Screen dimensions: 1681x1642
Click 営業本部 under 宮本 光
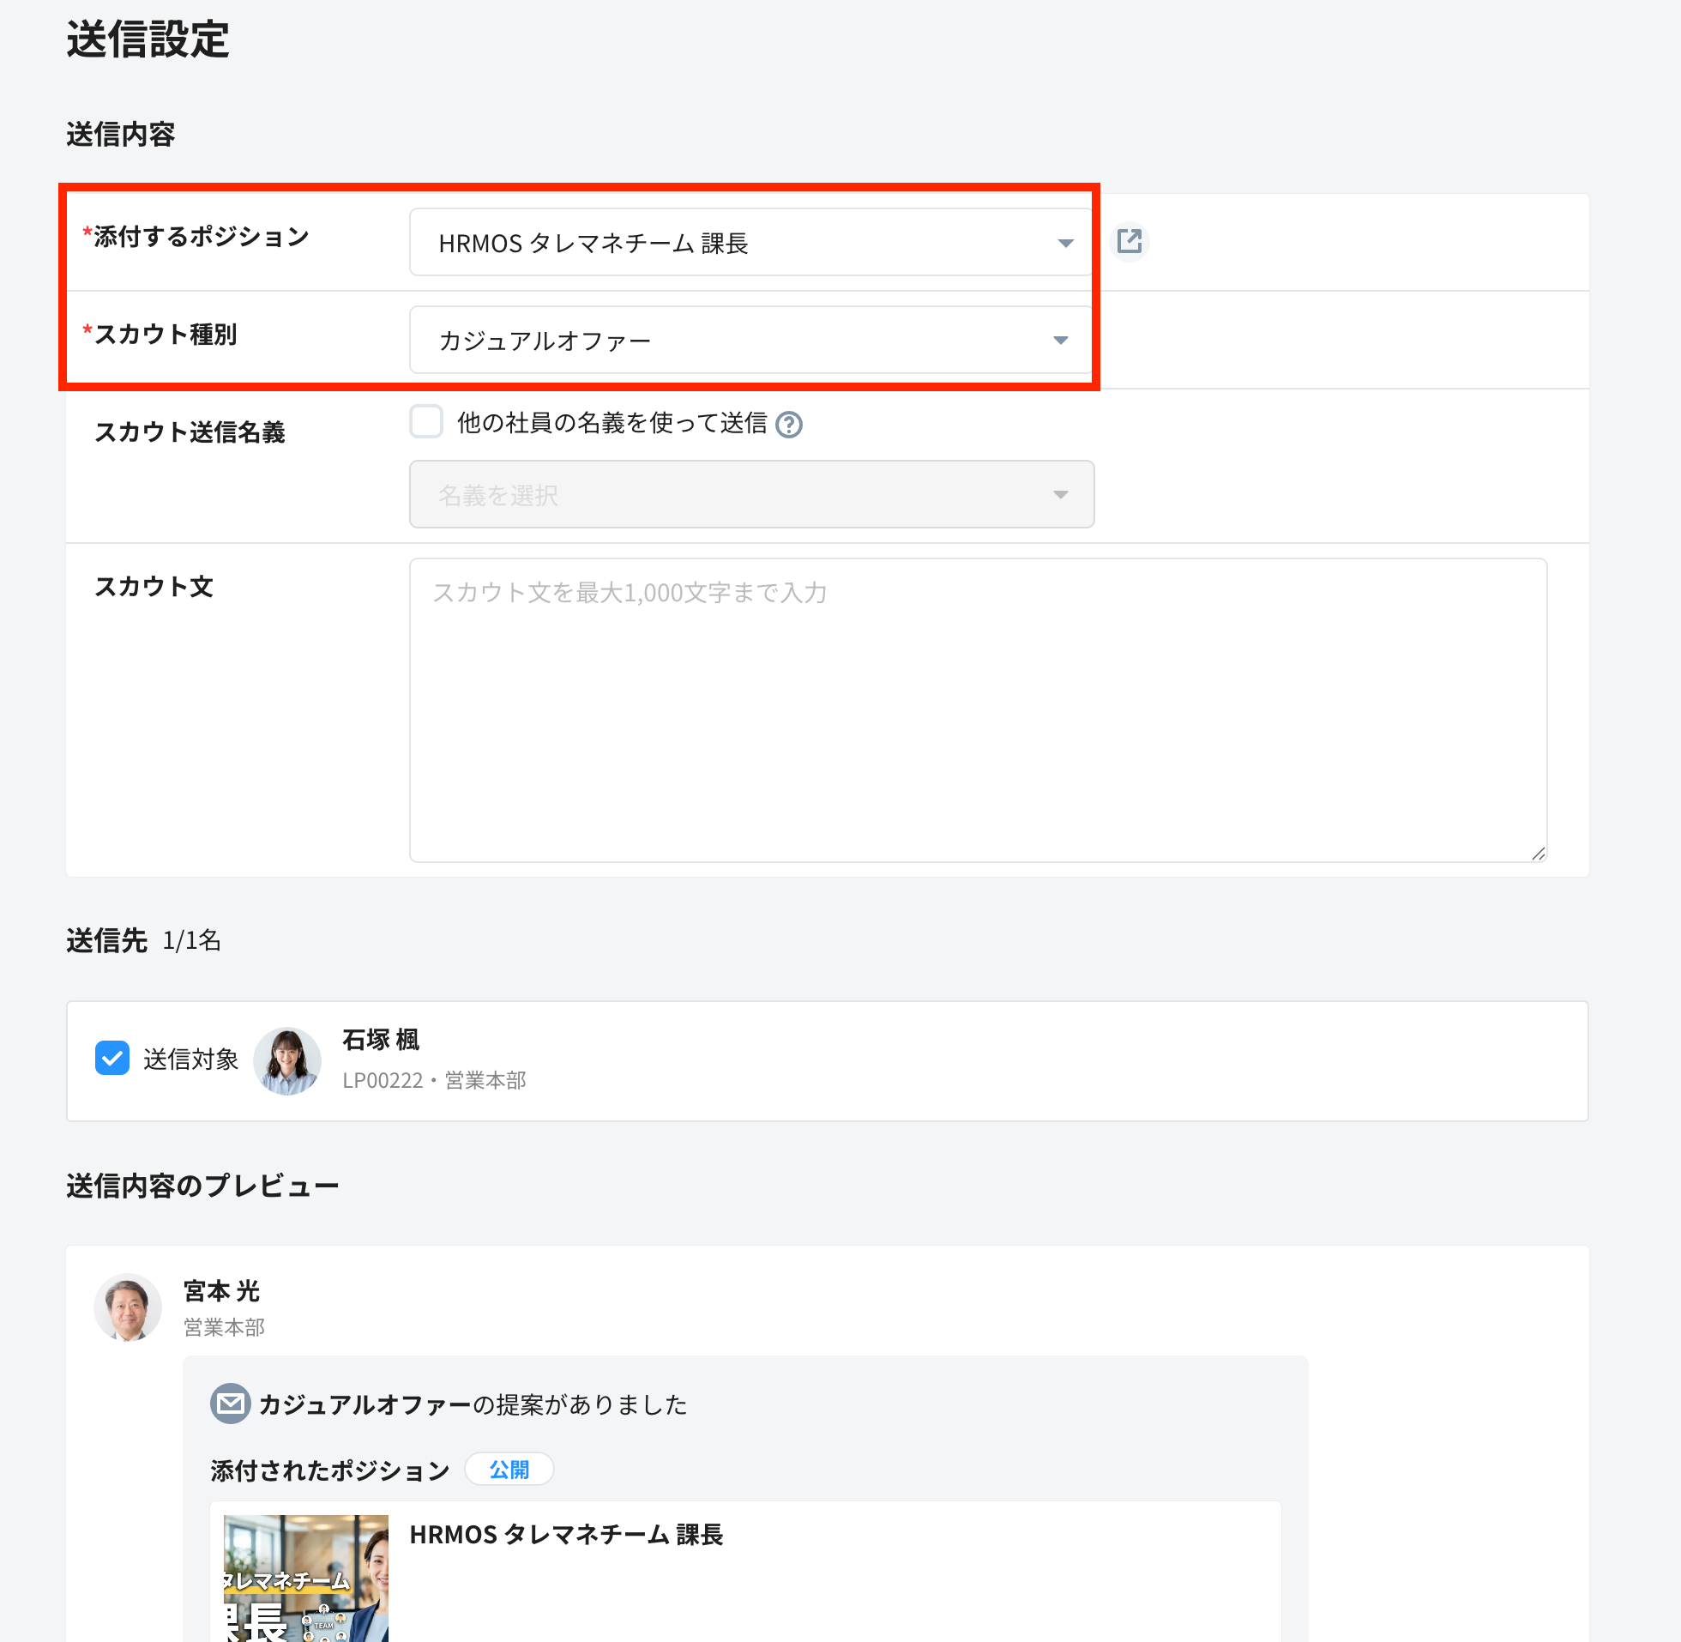point(224,1327)
